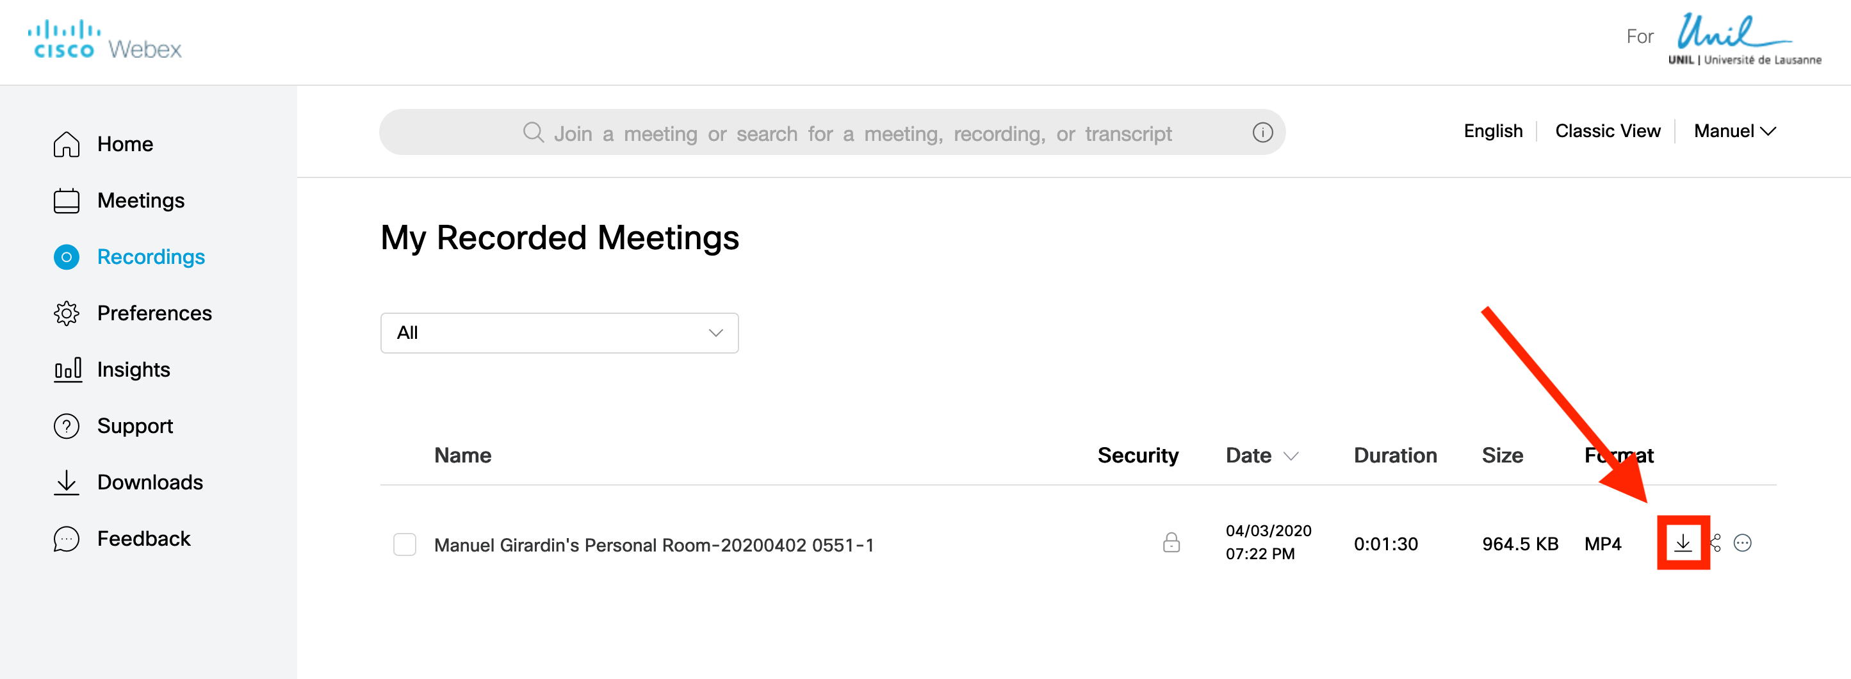Switch to Classic View
Viewport: 1851px width, 679px height.
point(1608,131)
